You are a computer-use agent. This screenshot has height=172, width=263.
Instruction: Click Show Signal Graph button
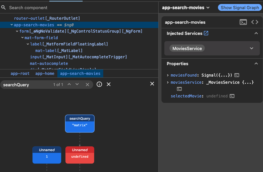[x=240, y=8]
